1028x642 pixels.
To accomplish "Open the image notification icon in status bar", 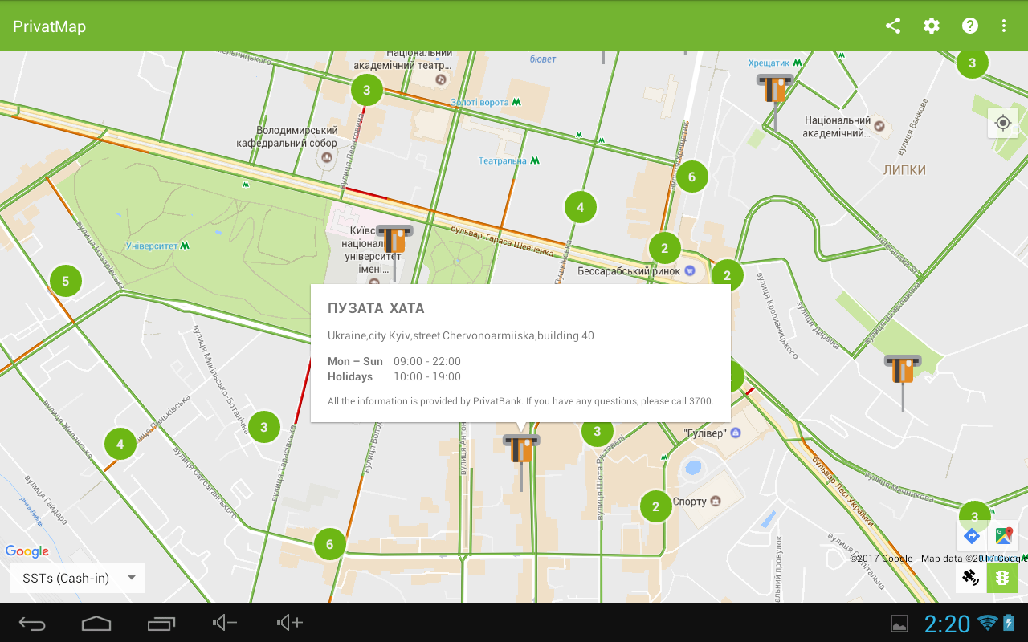I will coord(899,624).
